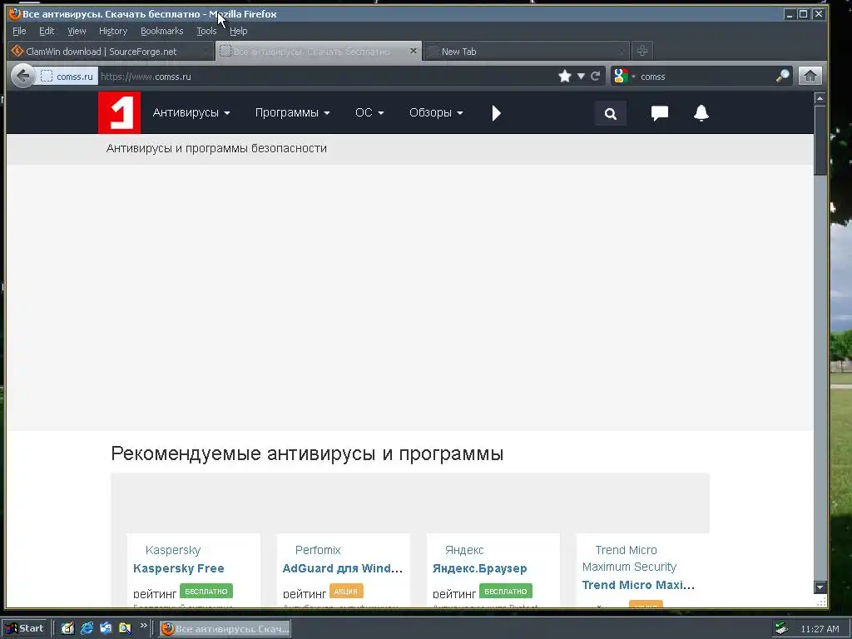Click БЕСПЛАТНО badge under Kaspersky Free
852x639 pixels.
[x=206, y=592]
